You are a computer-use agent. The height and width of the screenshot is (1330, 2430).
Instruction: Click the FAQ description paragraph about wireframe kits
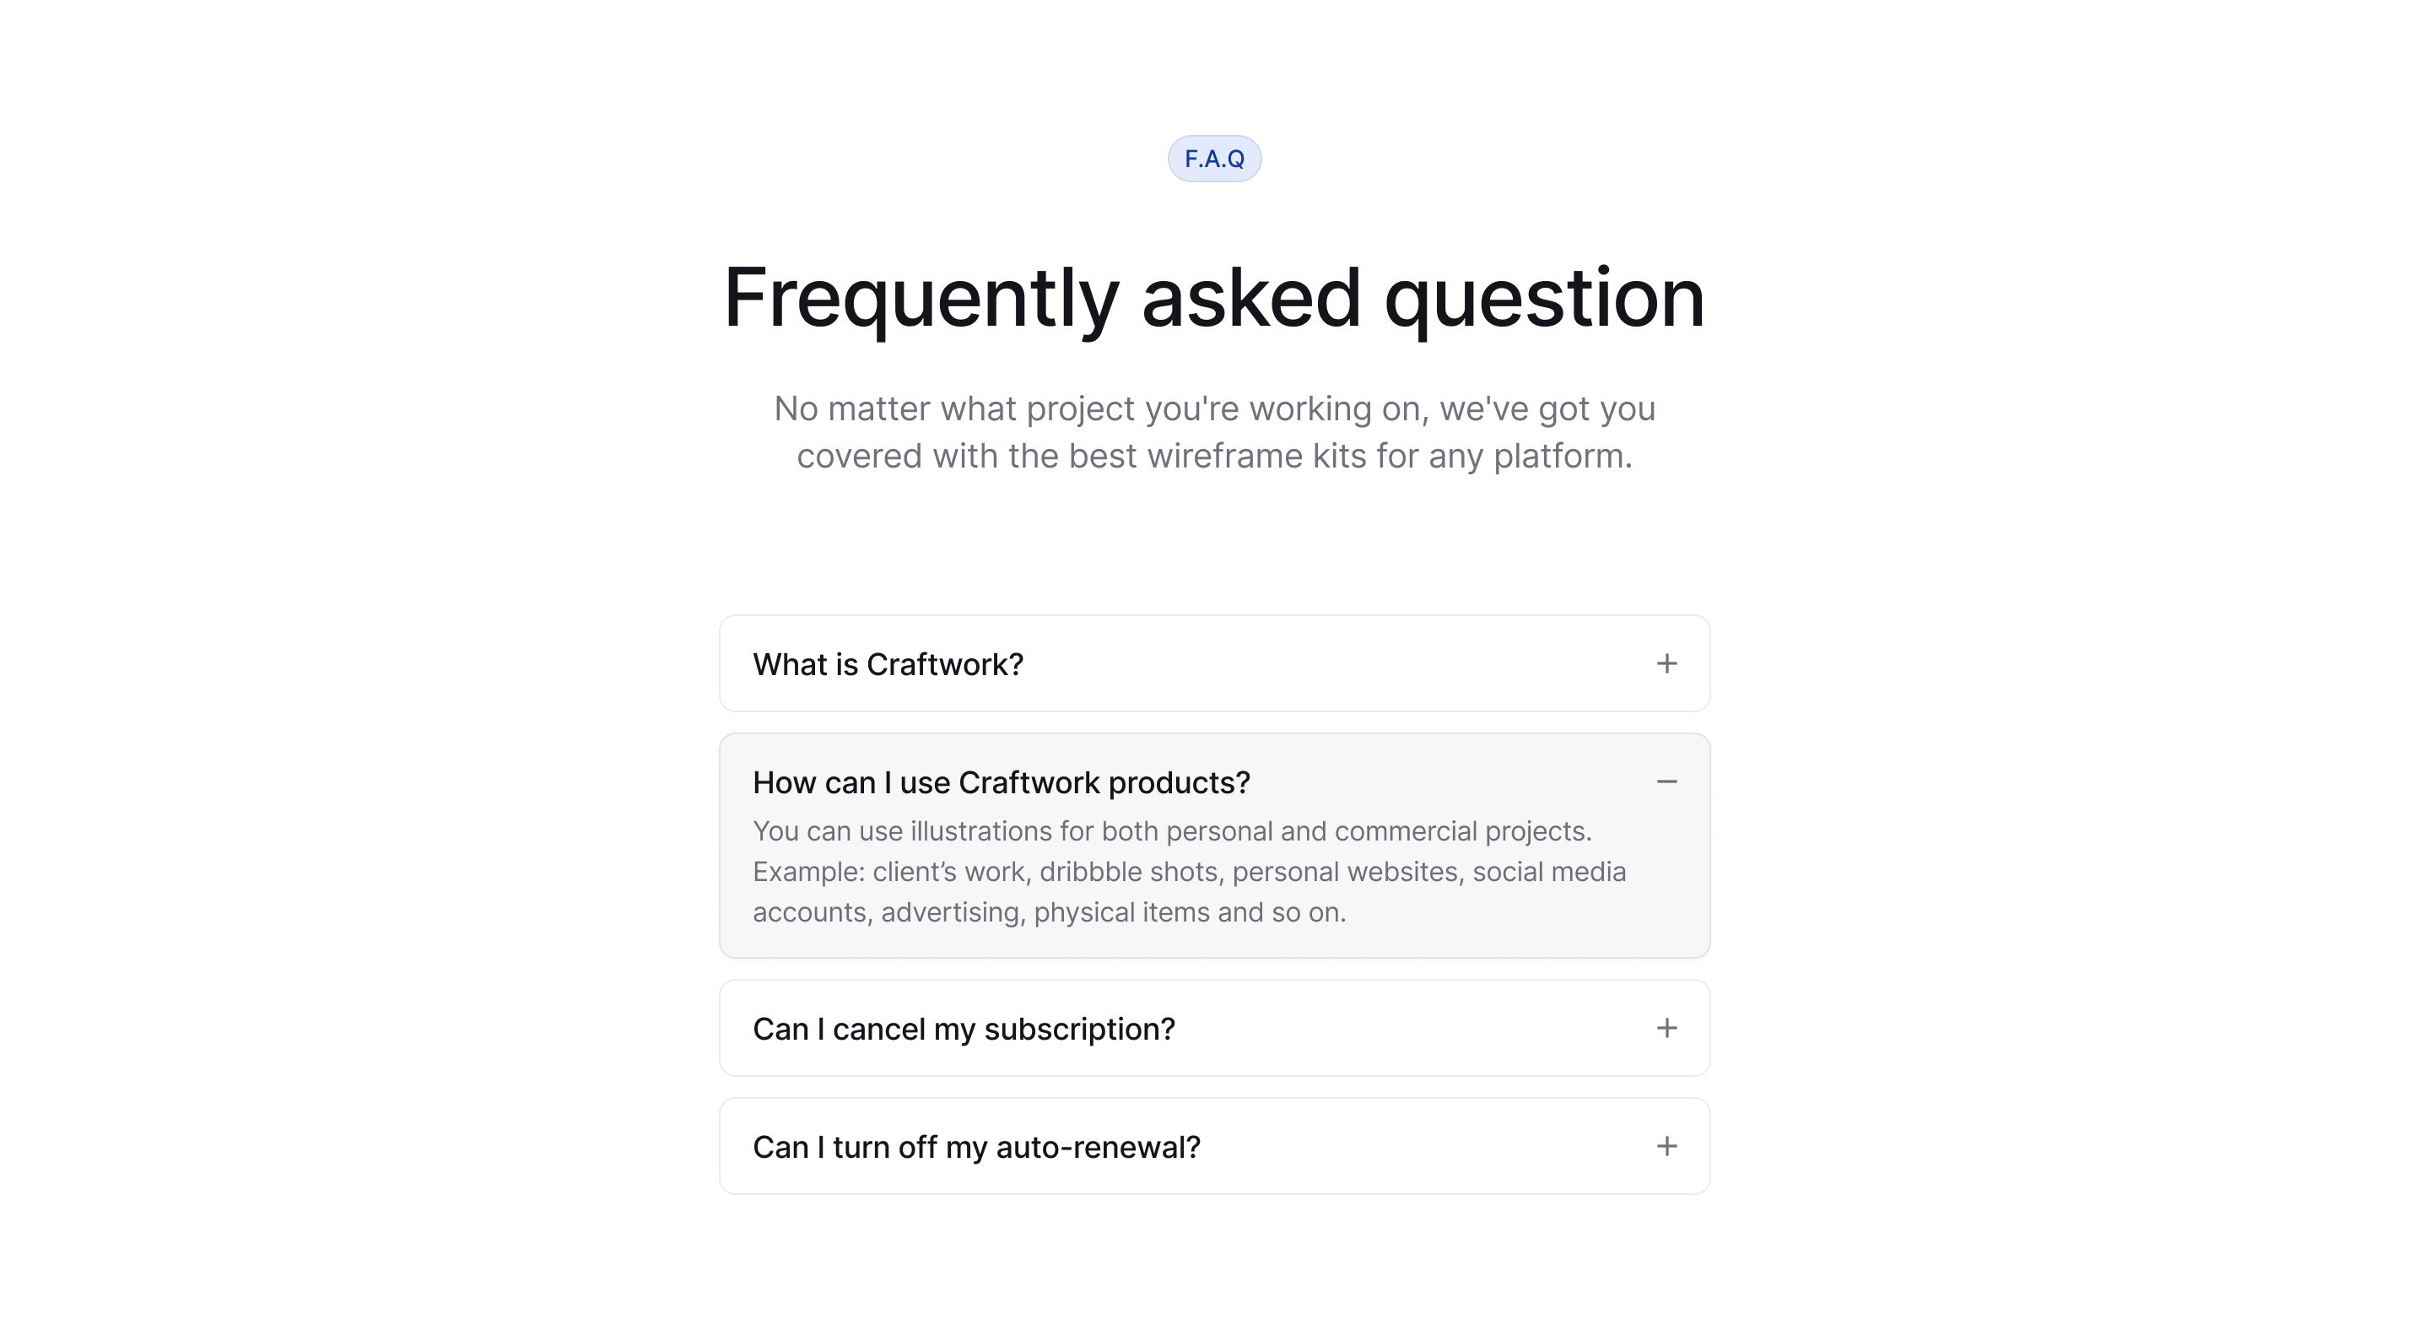(1214, 430)
